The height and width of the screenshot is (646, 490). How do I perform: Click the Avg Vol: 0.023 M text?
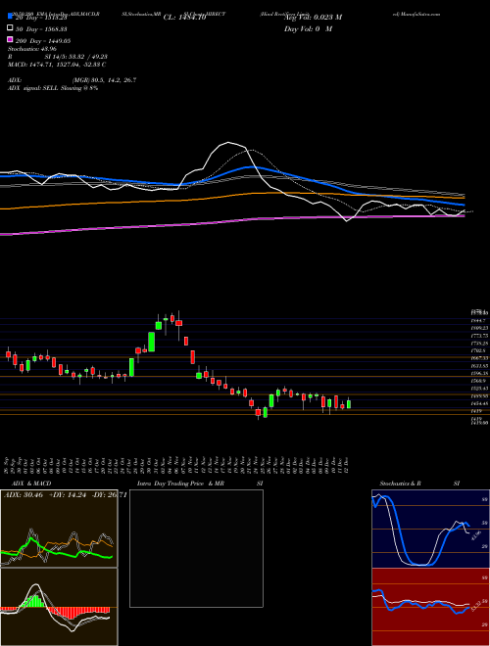click(313, 18)
